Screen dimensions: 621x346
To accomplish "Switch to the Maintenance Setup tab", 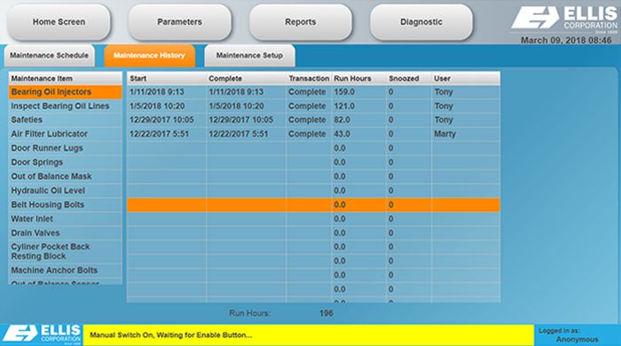I will (249, 55).
